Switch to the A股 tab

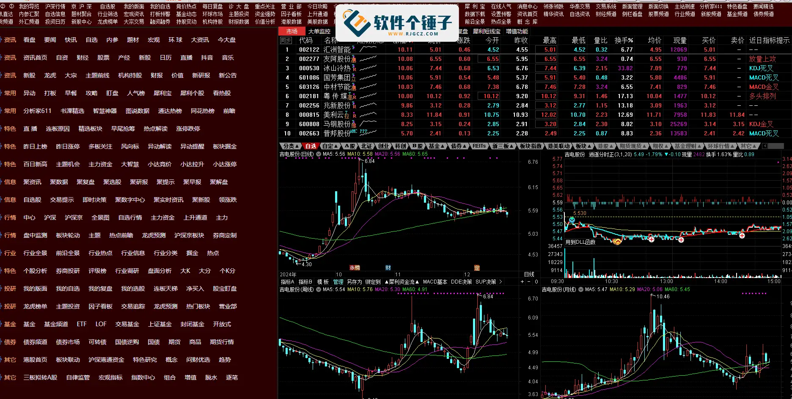350,146
